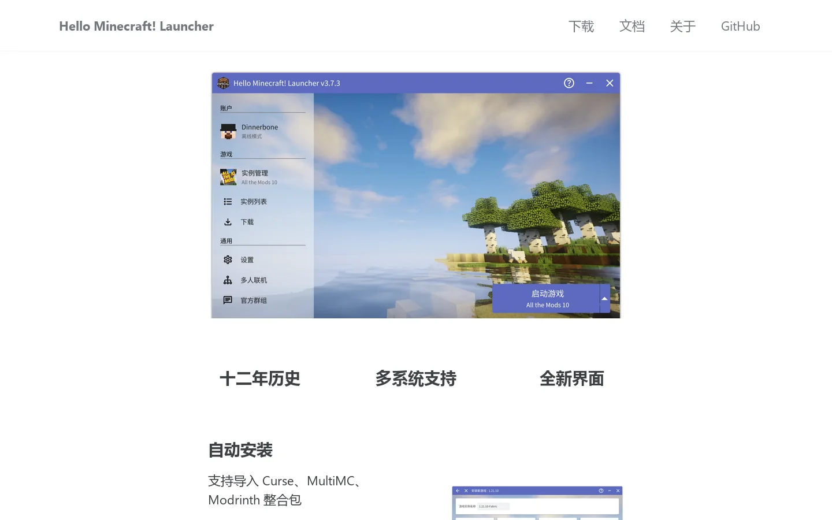Click the 多系统支持 feature heading
Screen dimensions: 832x520
(416, 379)
